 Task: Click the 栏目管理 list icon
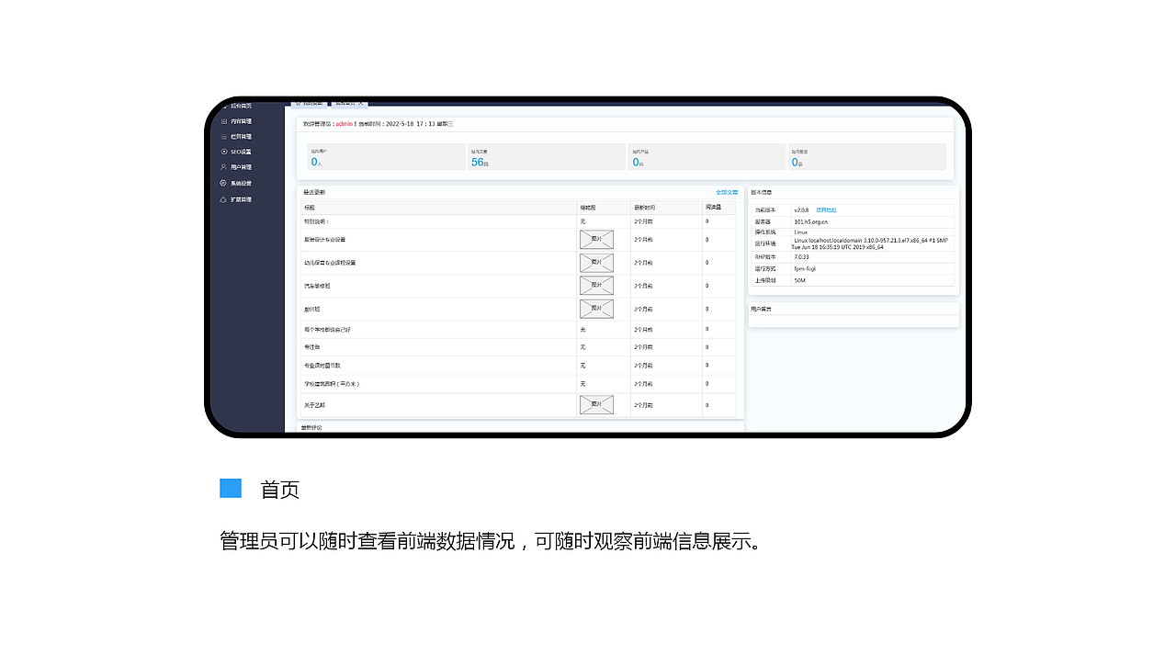(x=225, y=136)
